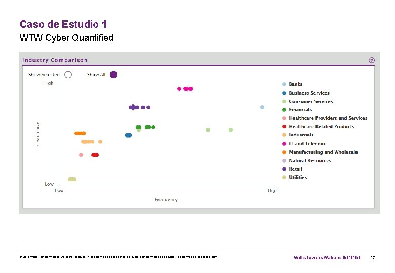The height and width of the screenshot is (273, 395).
Task: Toggle Healthcare Related Products legend entry
Action: [318, 127]
